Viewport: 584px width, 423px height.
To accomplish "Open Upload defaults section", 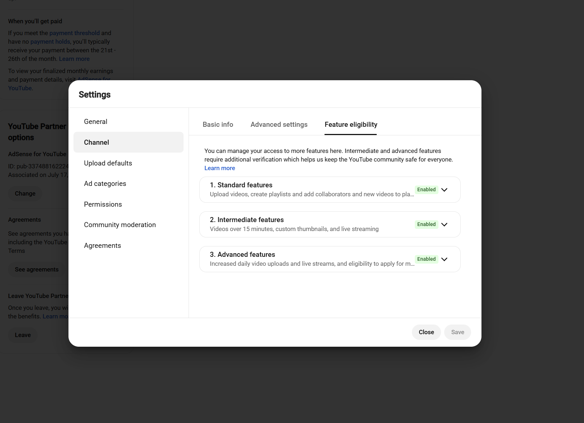I will click(128, 163).
